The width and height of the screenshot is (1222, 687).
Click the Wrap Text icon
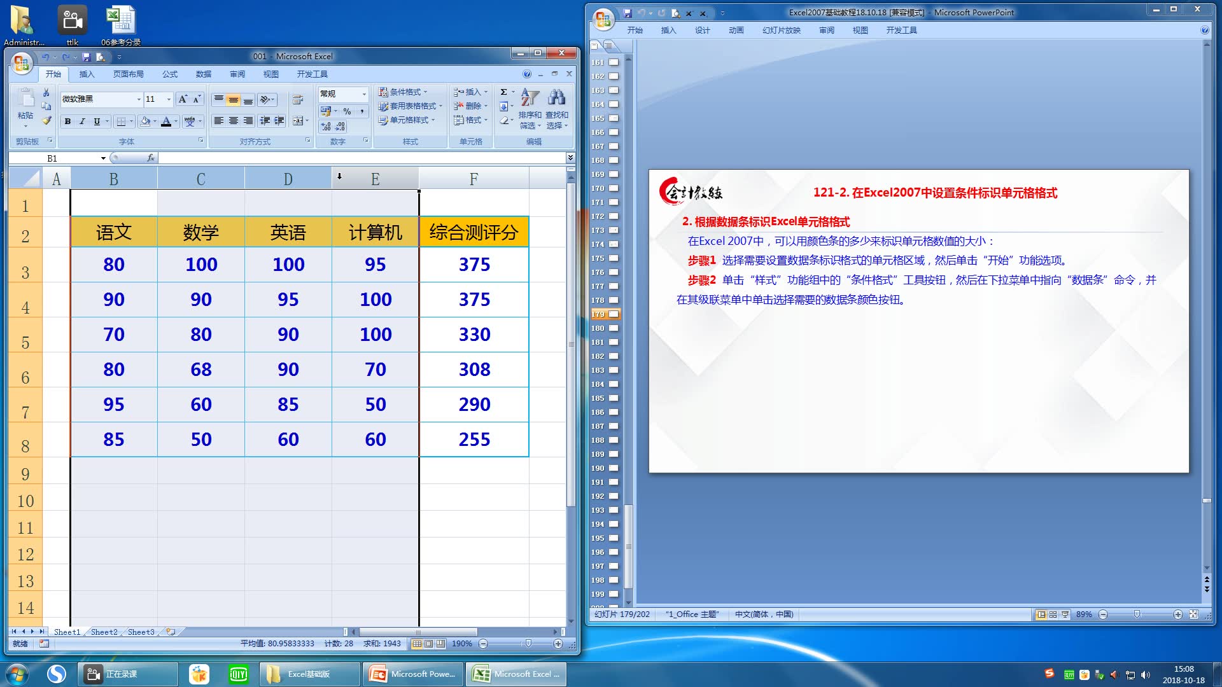click(297, 99)
